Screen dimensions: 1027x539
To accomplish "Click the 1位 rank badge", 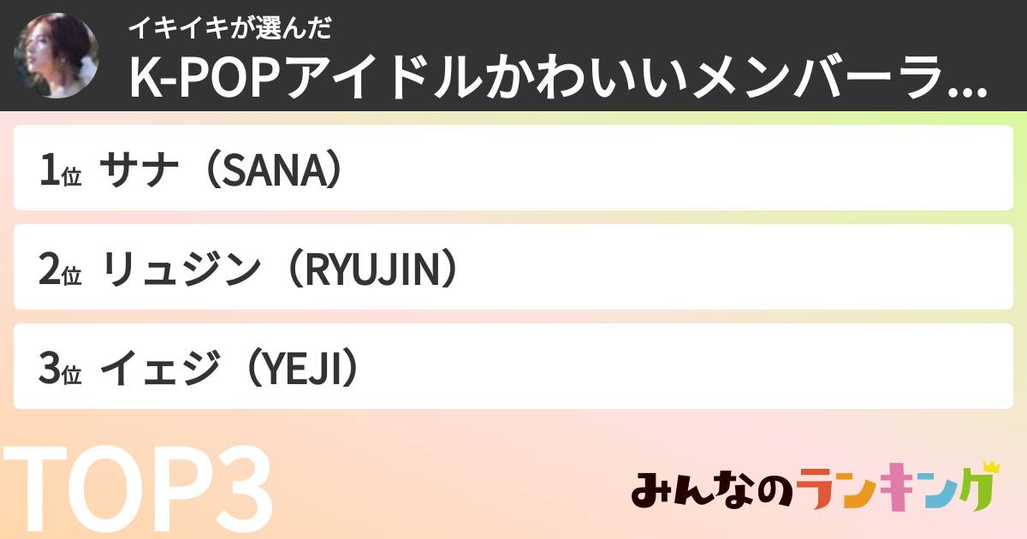I will click(59, 169).
